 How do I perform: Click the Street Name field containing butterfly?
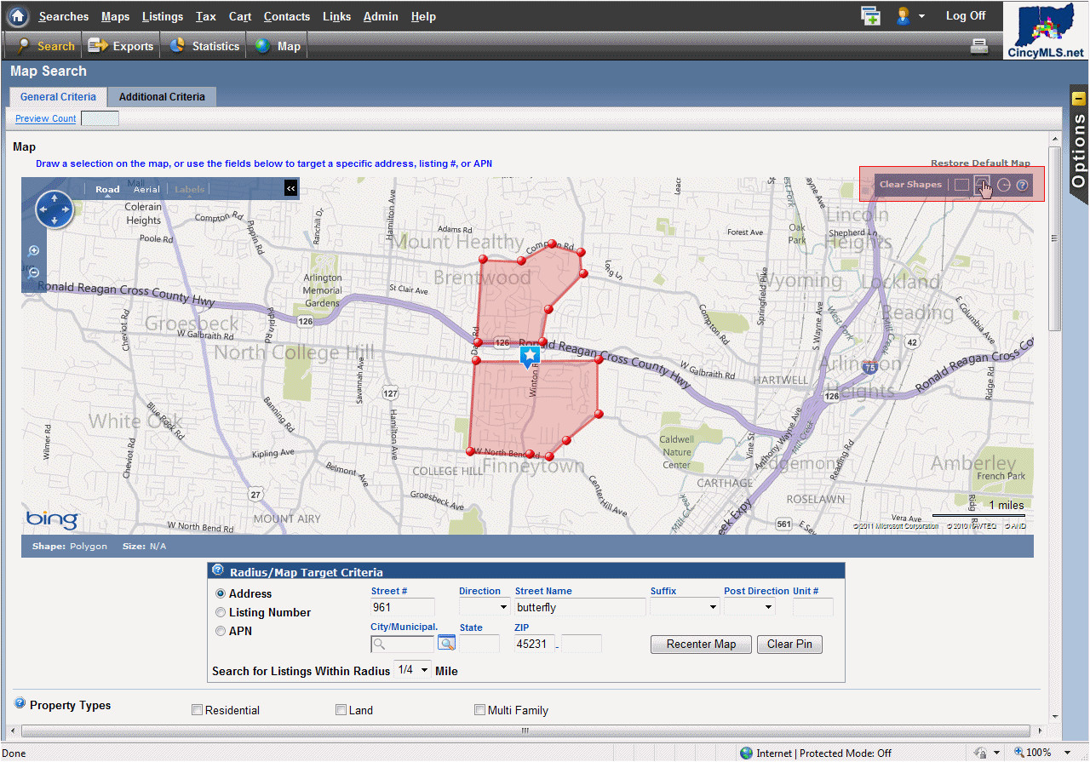coord(580,607)
